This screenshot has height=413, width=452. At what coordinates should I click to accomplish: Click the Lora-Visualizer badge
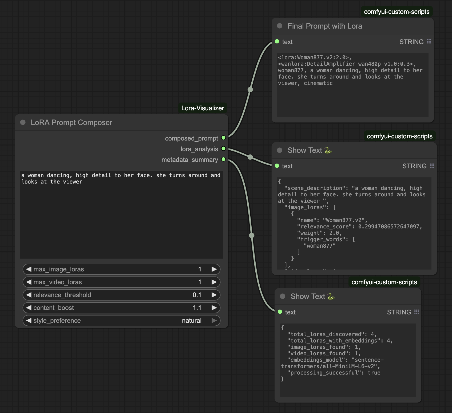pos(203,108)
